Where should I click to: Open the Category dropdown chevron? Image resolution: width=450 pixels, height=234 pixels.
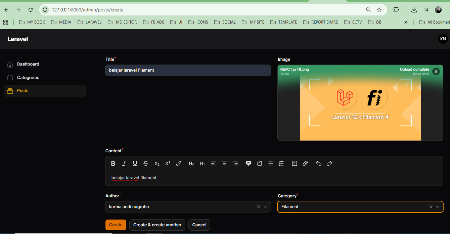coord(437,207)
